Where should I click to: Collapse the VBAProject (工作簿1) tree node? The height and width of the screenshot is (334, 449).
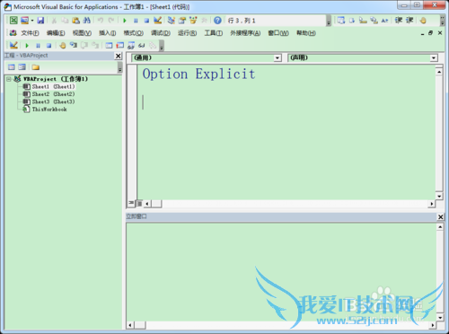pyautogui.click(x=9, y=79)
